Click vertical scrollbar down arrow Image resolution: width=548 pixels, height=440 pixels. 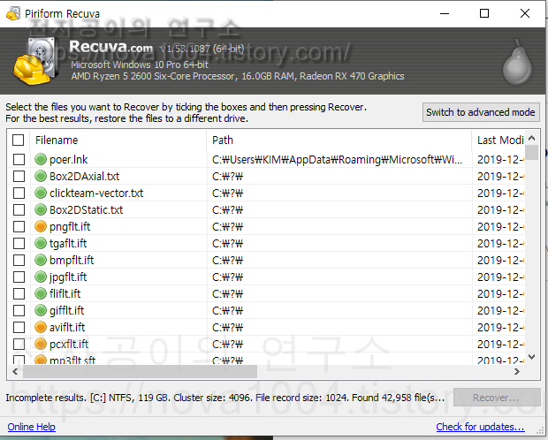pyautogui.click(x=531, y=357)
